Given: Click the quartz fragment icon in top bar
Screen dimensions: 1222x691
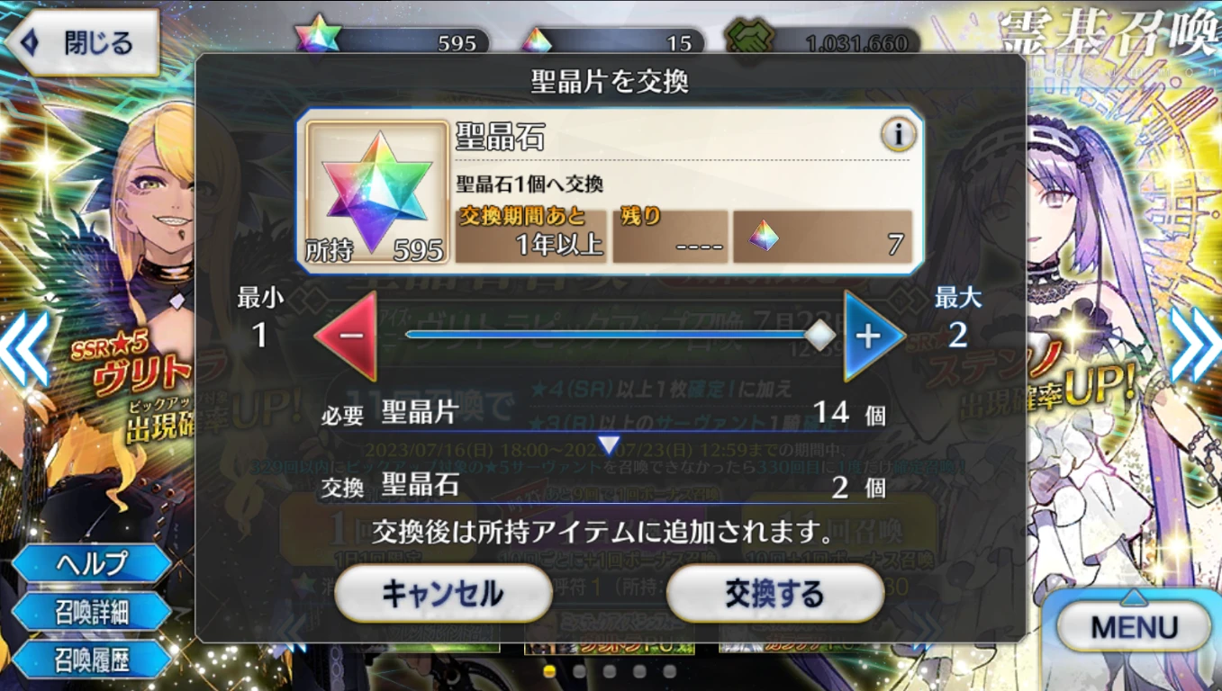Looking at the screenshot, I should pyautogui.click(x=537, y=40).
